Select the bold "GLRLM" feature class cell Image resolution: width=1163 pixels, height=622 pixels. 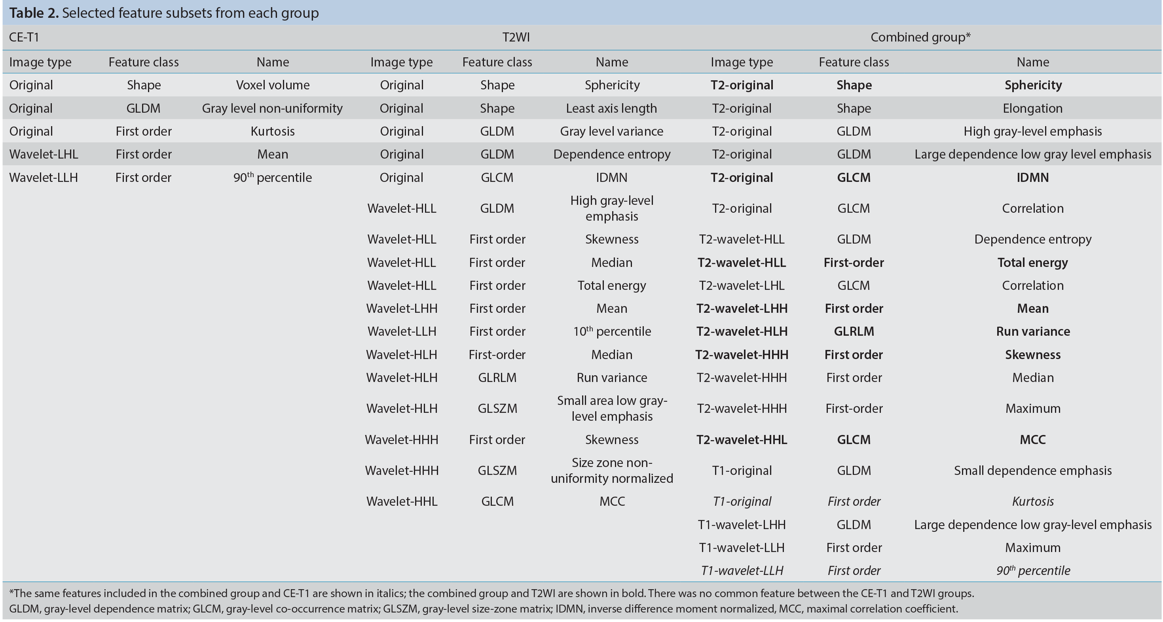(x=854, y=331)
